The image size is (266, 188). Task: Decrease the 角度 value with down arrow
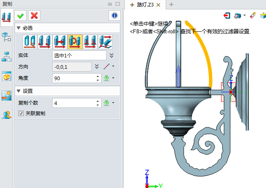click(98, 80)
